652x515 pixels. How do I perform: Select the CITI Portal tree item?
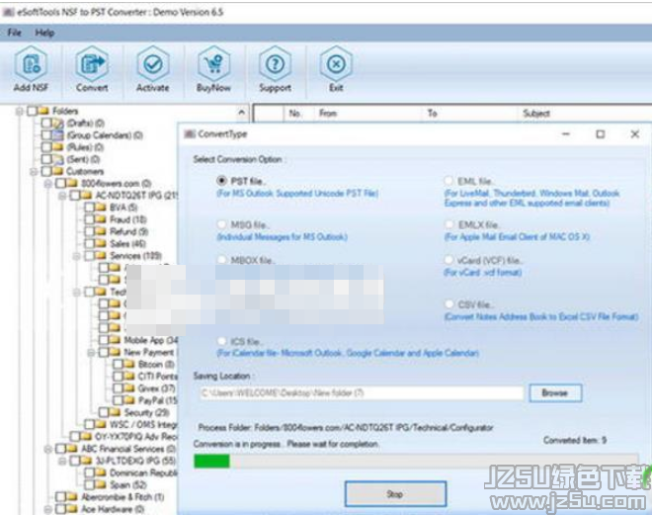click(157, 377)
